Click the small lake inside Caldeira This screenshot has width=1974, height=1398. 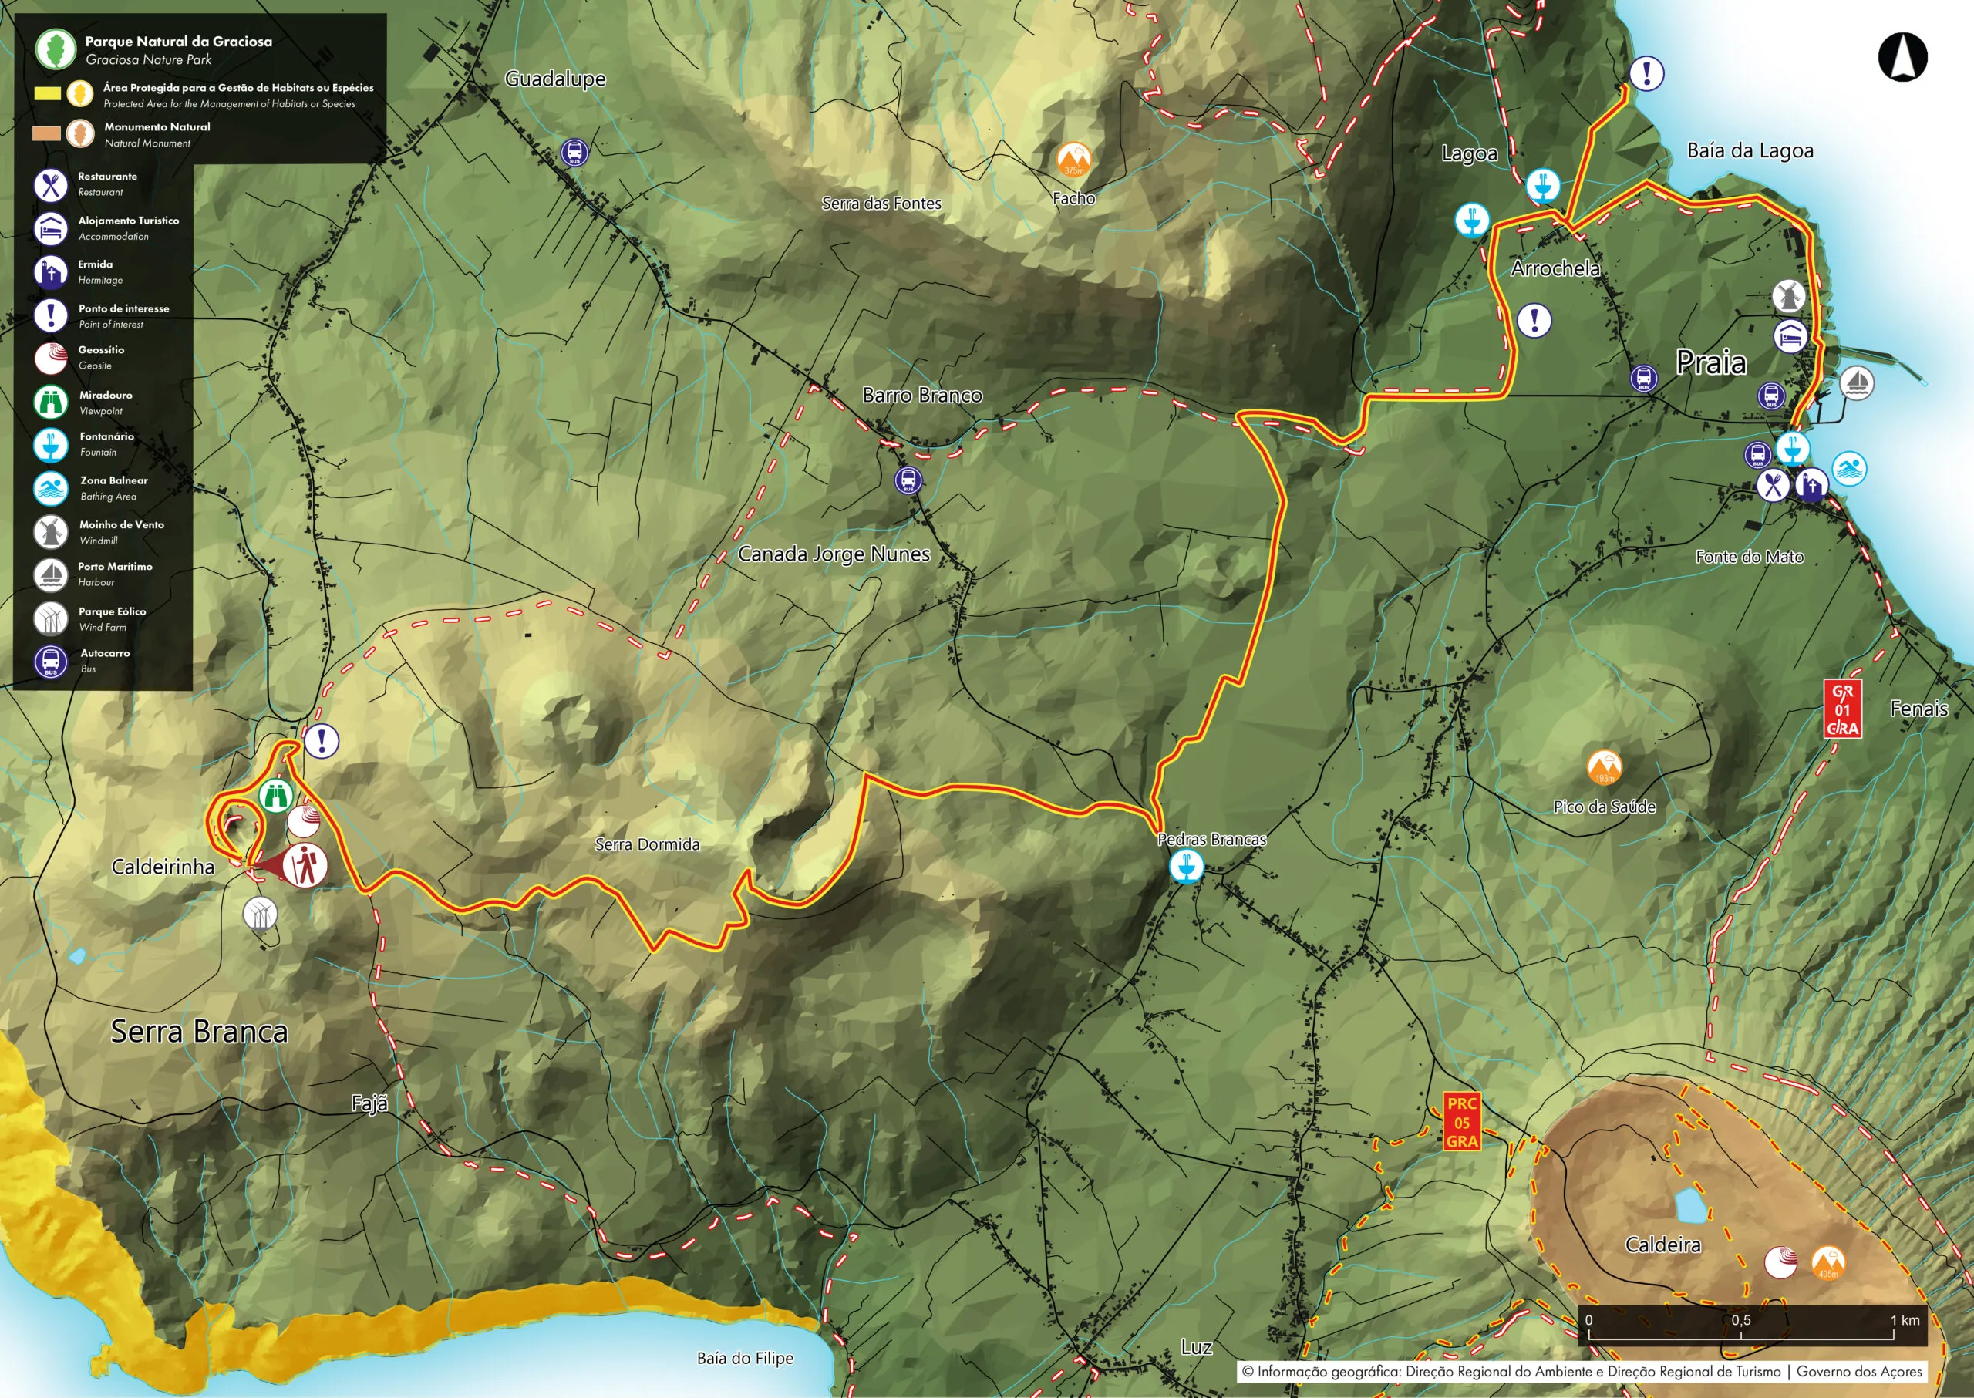pos(1691,1206)
